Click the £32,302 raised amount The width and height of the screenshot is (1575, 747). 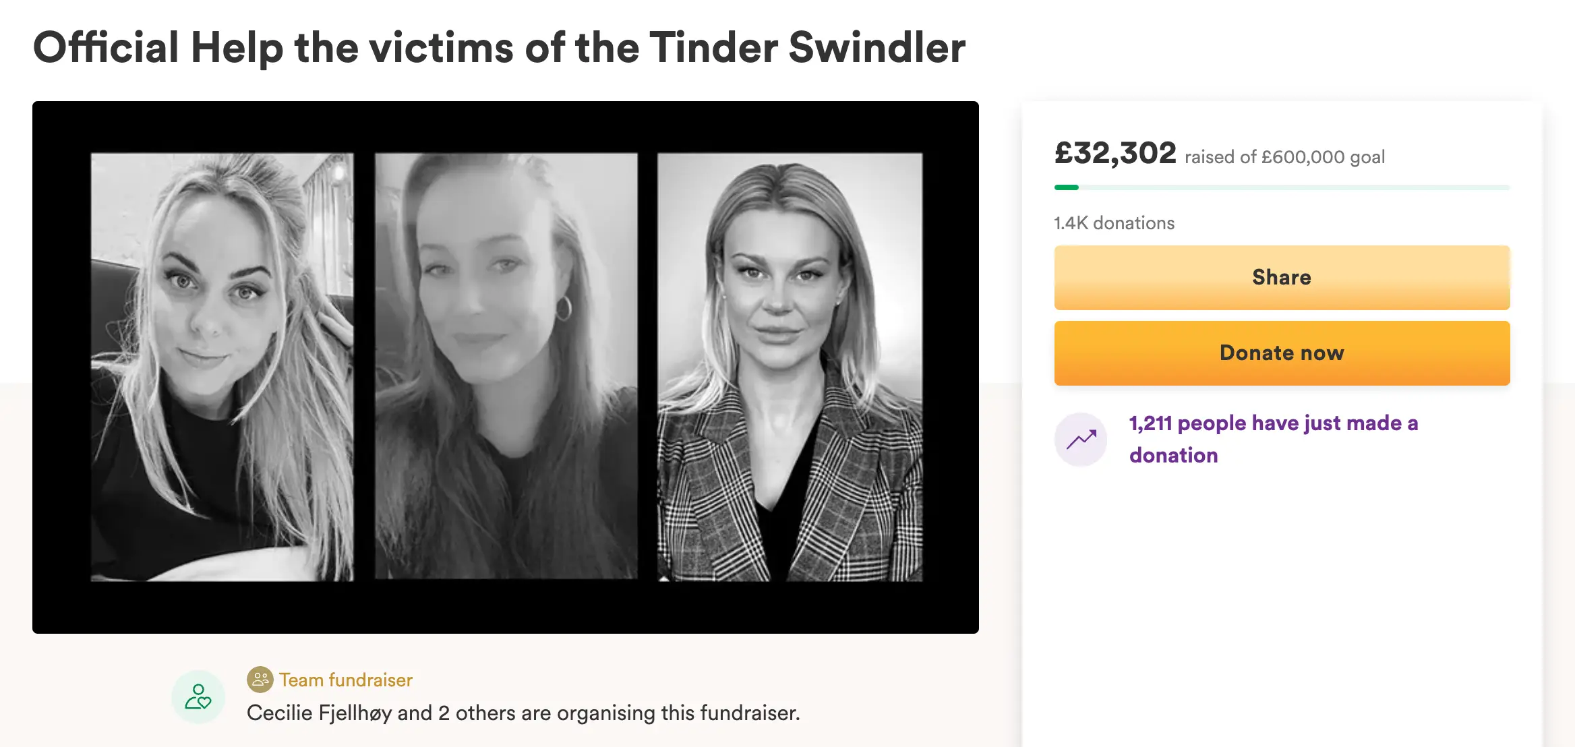[1115, 154]
